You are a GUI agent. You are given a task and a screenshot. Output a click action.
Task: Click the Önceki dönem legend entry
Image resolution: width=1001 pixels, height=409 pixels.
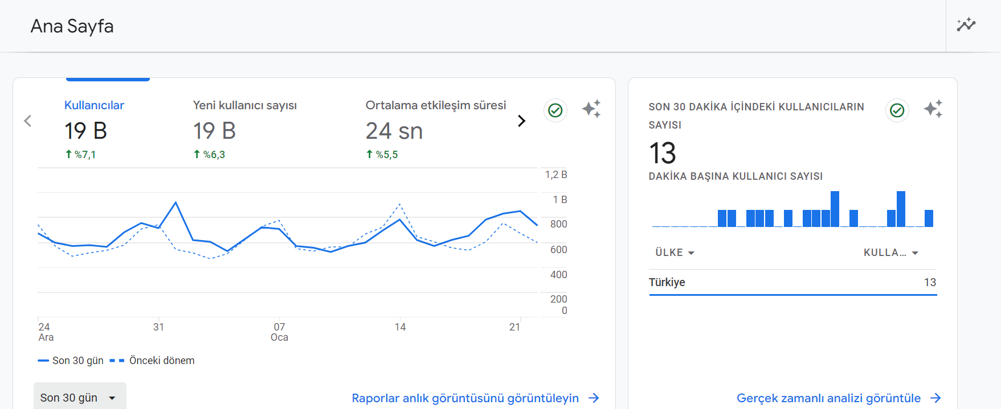pos(152,361)
